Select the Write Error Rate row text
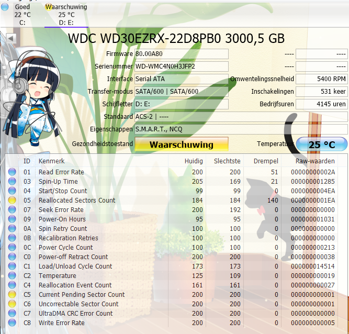This screenshot has width=349, height=334. tap(61, 322)
